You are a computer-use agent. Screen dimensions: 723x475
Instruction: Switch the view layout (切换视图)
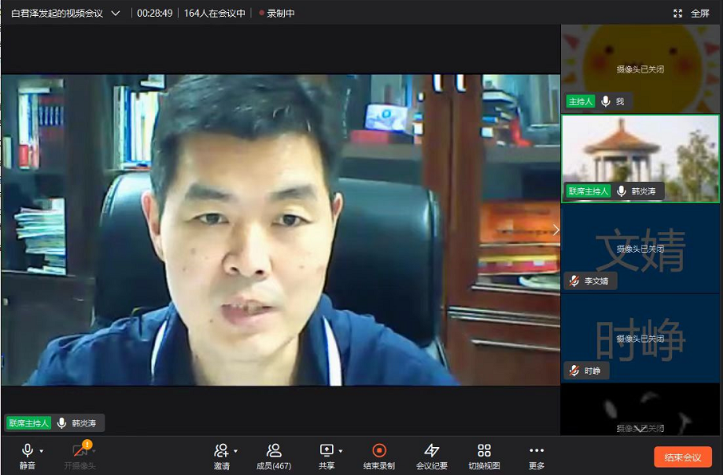(x=484, y=451)
